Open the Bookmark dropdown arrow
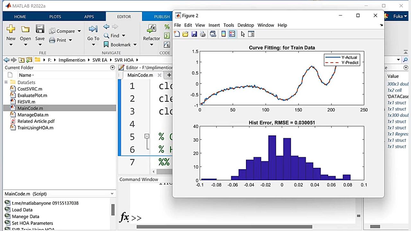411x231 pixels. [135, 45]
